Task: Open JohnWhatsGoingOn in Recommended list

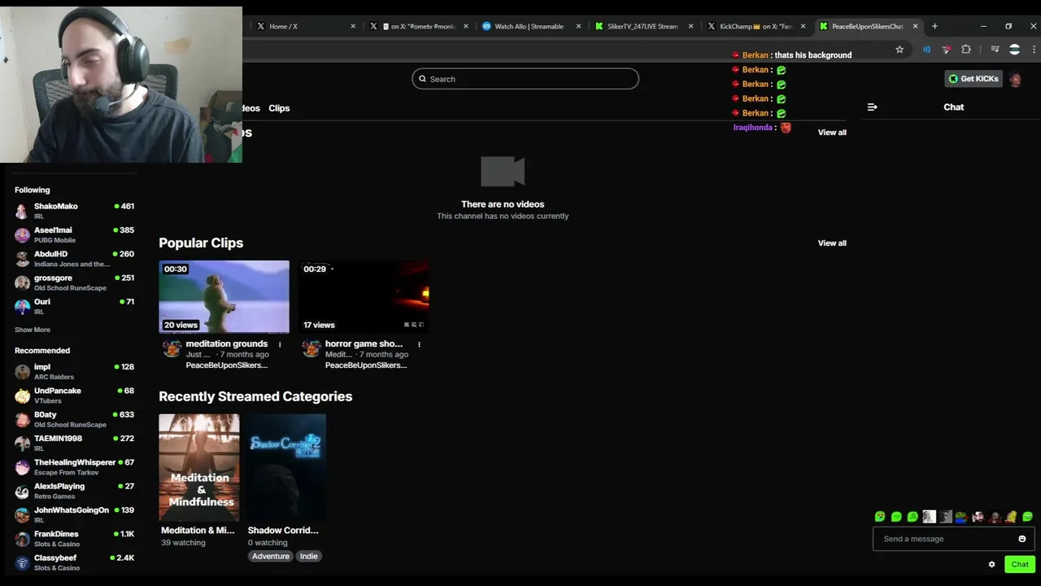Action: click(74, 514)
